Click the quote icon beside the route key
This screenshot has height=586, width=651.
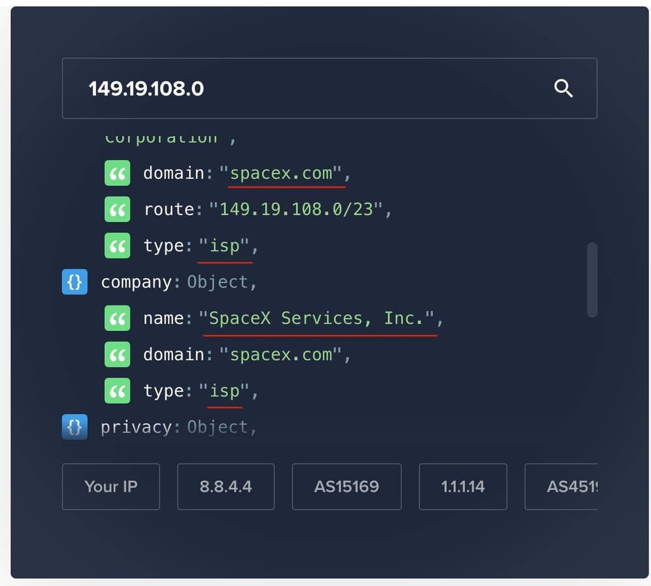pos(117,209)
